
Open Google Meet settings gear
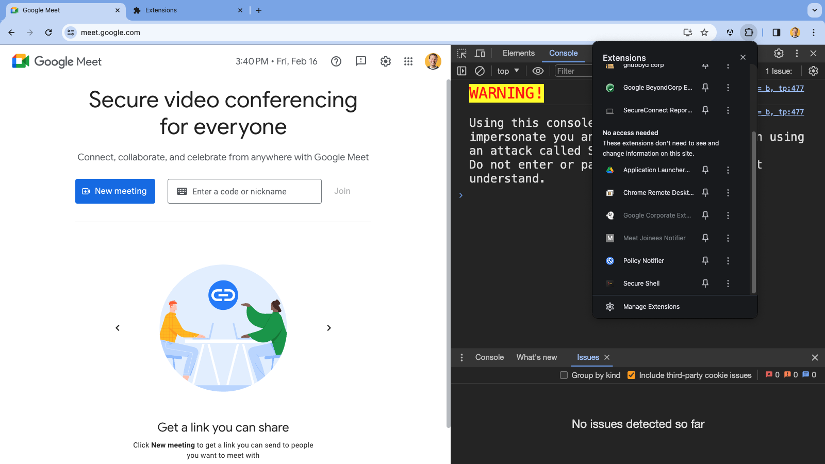tap(385, 61)
